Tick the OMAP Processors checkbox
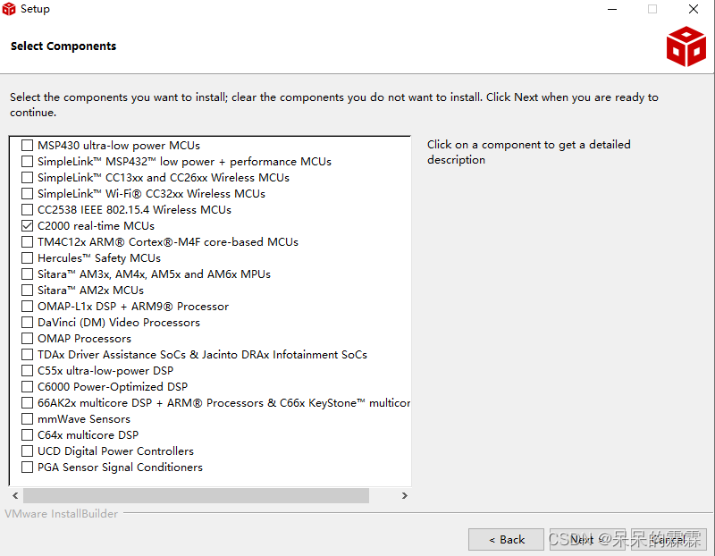The height and width of the screenshot is (556, 715). pos(28,339)
